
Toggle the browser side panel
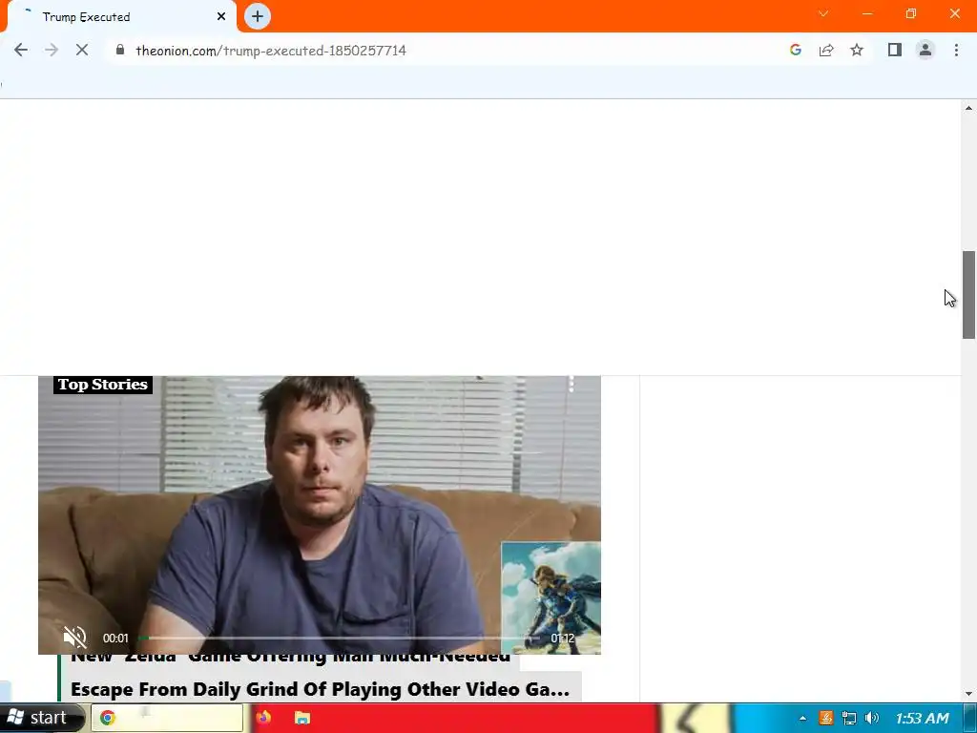pyautogui.click(x=895, y=50)
